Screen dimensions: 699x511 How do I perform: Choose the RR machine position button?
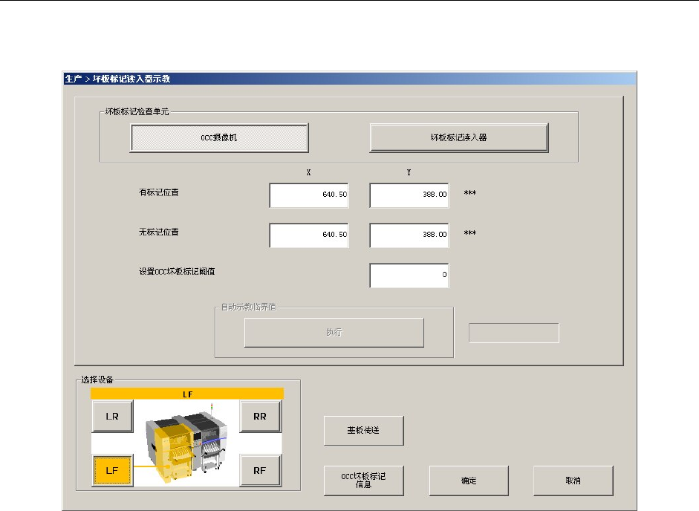click(x=260, y=417)
